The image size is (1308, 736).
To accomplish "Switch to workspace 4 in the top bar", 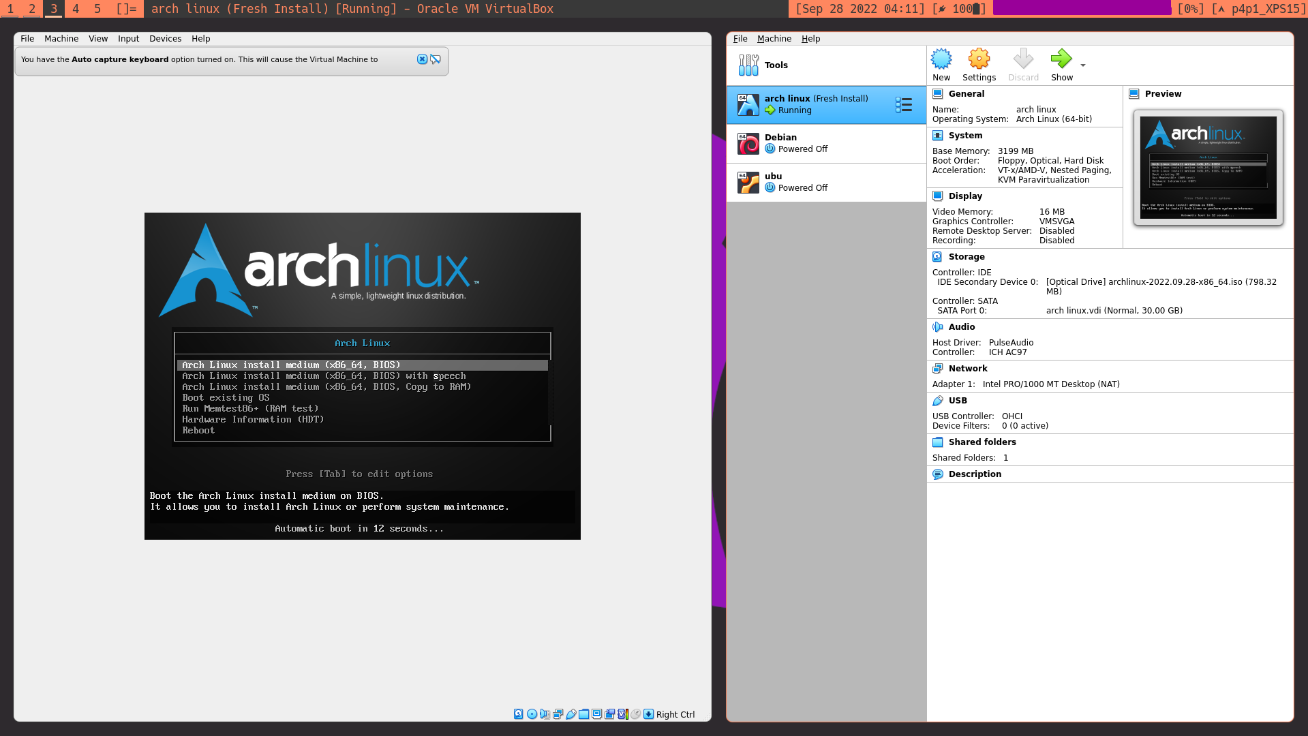I will [x=76, y=9].
